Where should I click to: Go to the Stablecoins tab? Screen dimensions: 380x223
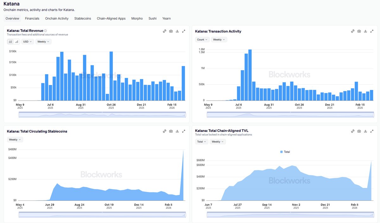[83, 18]
